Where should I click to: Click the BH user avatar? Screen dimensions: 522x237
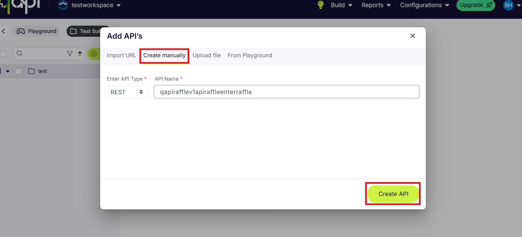pos(508,5)
